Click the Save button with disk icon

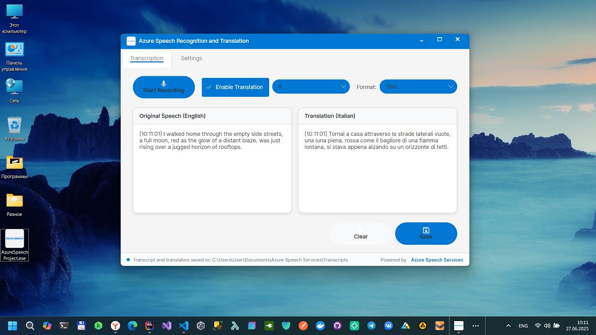[x=426, y=234]
